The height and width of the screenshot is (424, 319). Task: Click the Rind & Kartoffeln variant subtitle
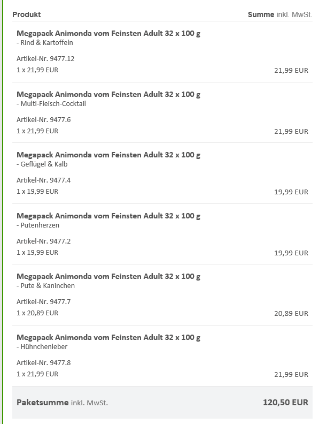(x=45, y=43)
